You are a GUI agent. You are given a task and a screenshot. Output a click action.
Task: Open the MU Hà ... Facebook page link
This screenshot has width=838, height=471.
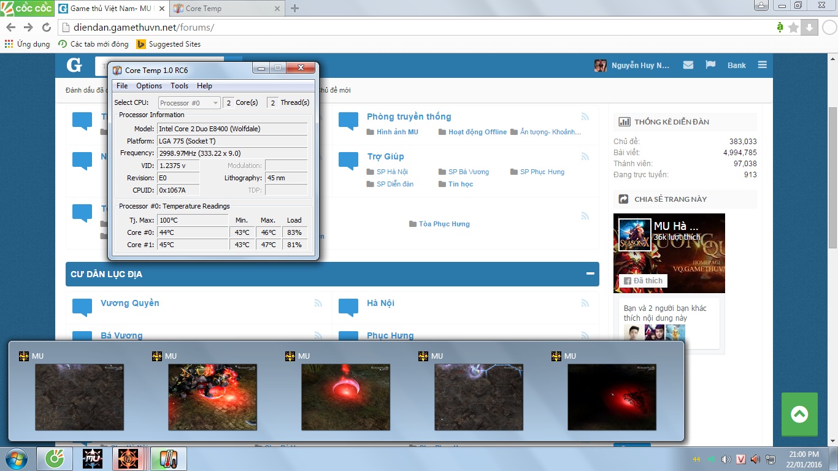(676, 226)
